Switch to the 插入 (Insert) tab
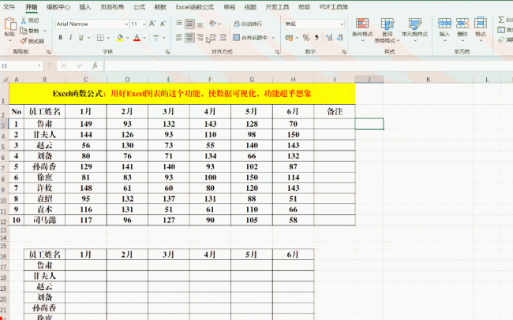 pos(85,7)
